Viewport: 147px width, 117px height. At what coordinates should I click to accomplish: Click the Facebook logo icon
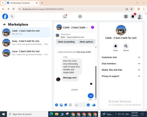coord(5,16)
